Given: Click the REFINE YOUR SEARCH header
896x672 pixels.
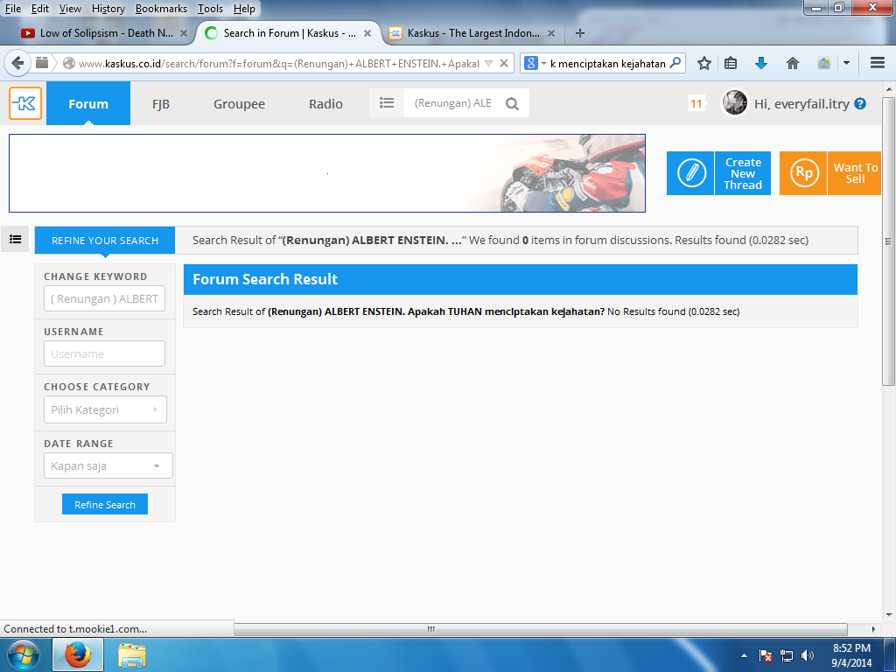Looking at the screenshot, I should (x=105, y=241).
